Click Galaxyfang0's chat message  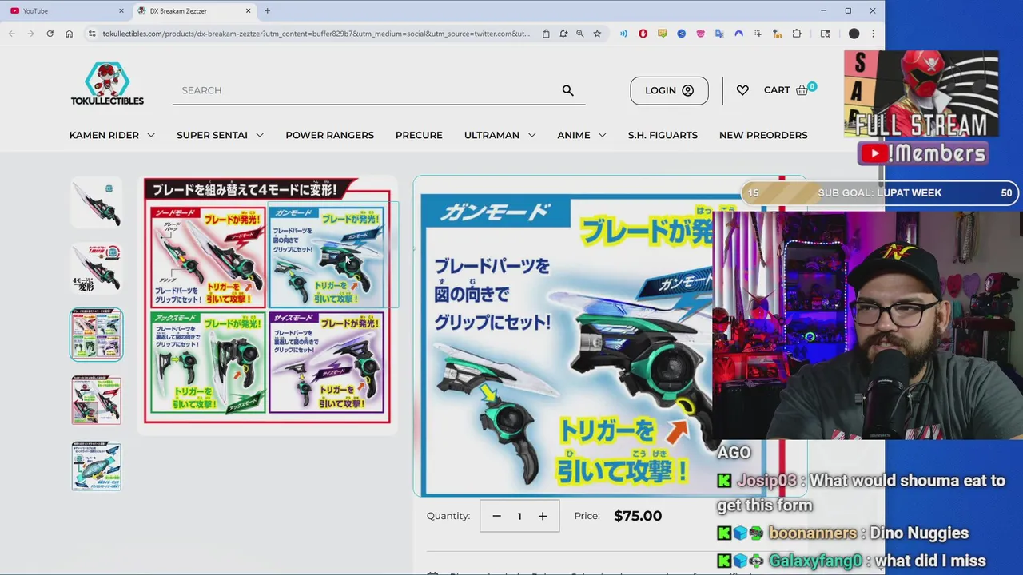(852, 561)
